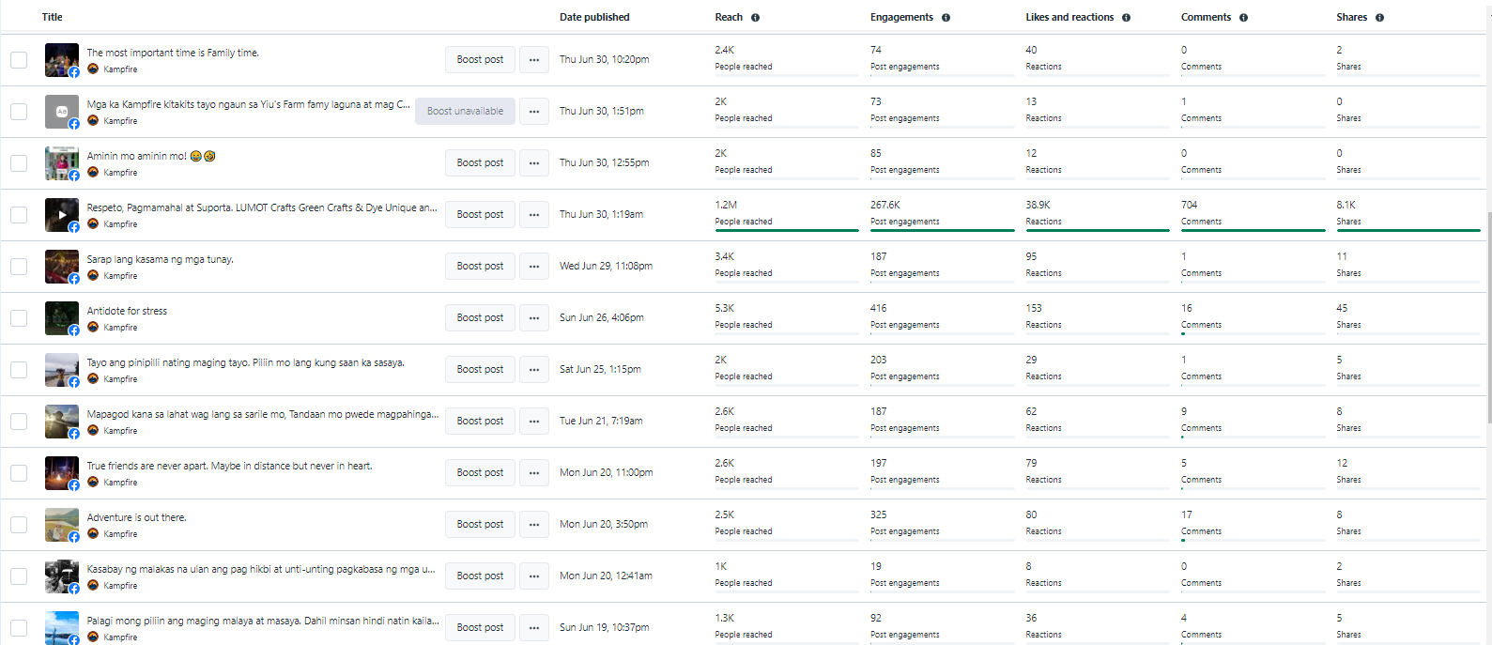This screenshot has width=1492, height=645.
Task: Open the video thumbnail for Respeto post
Action: [x=62, y=214]
